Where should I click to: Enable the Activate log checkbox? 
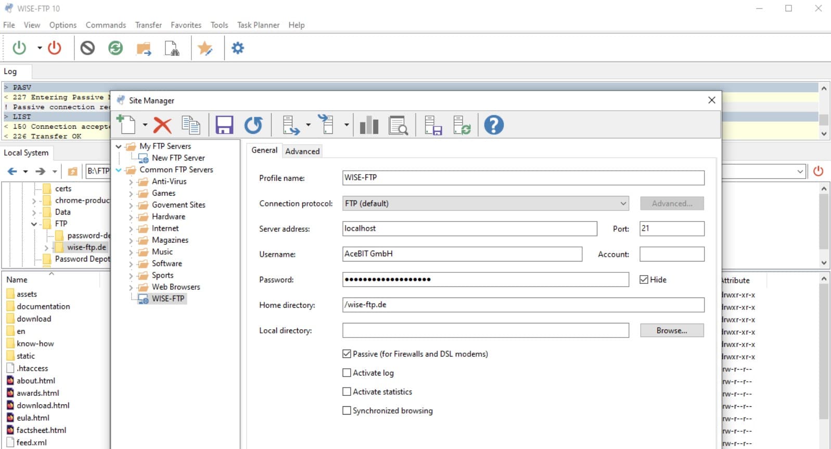[347, 372]
